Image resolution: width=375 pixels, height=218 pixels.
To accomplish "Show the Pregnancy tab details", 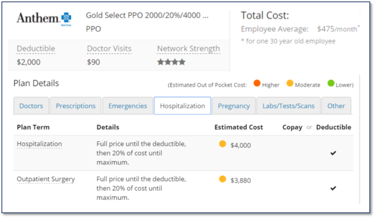I will [x=234, y=106].
